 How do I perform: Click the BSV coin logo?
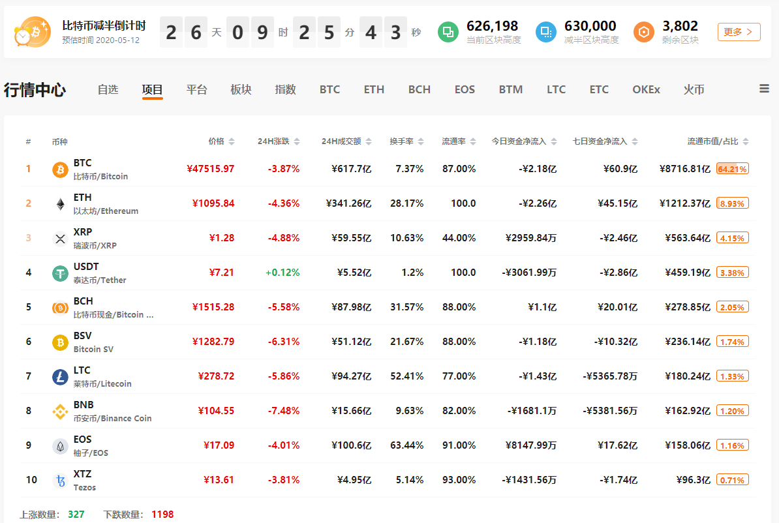(x=60, y=342)
